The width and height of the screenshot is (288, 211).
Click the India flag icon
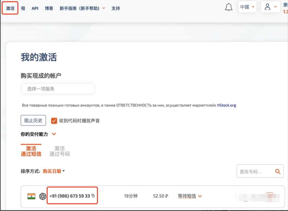pos(31,196)
